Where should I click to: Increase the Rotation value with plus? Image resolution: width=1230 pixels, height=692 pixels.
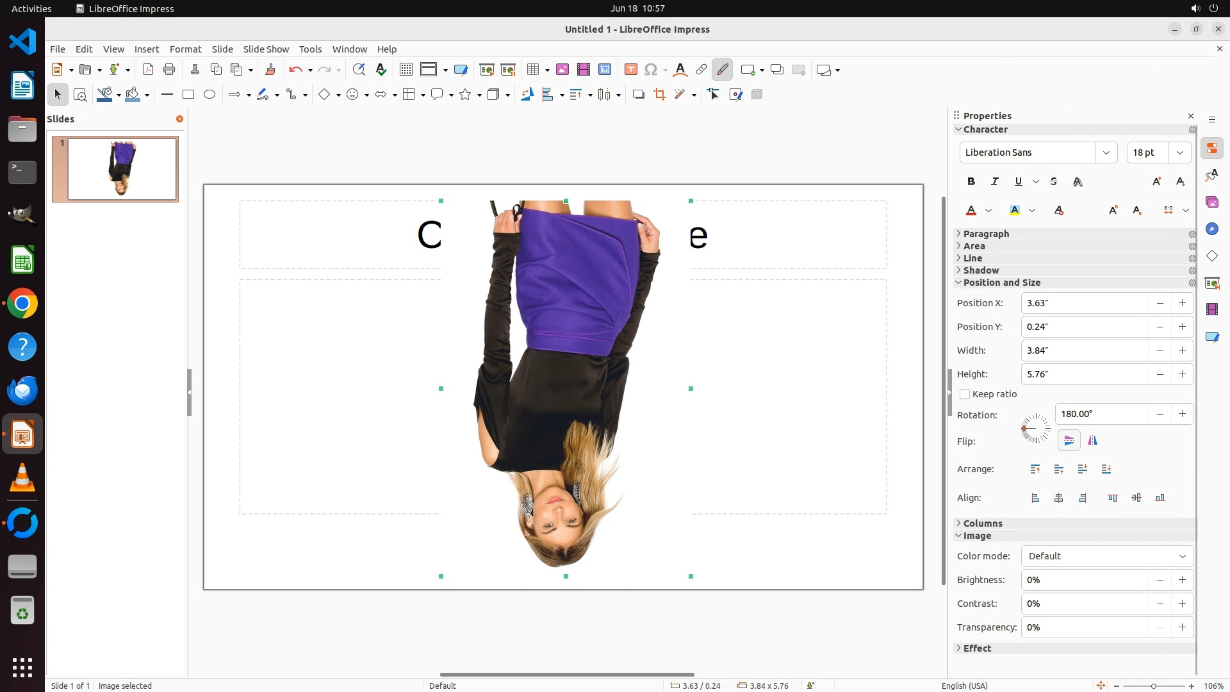[1182, 414]
